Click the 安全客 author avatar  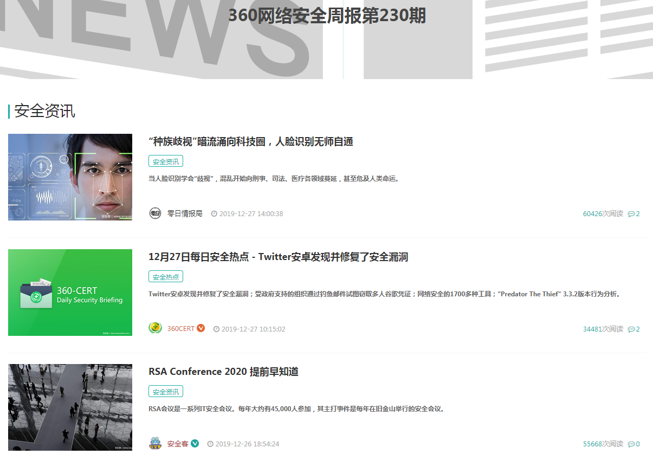155,444
